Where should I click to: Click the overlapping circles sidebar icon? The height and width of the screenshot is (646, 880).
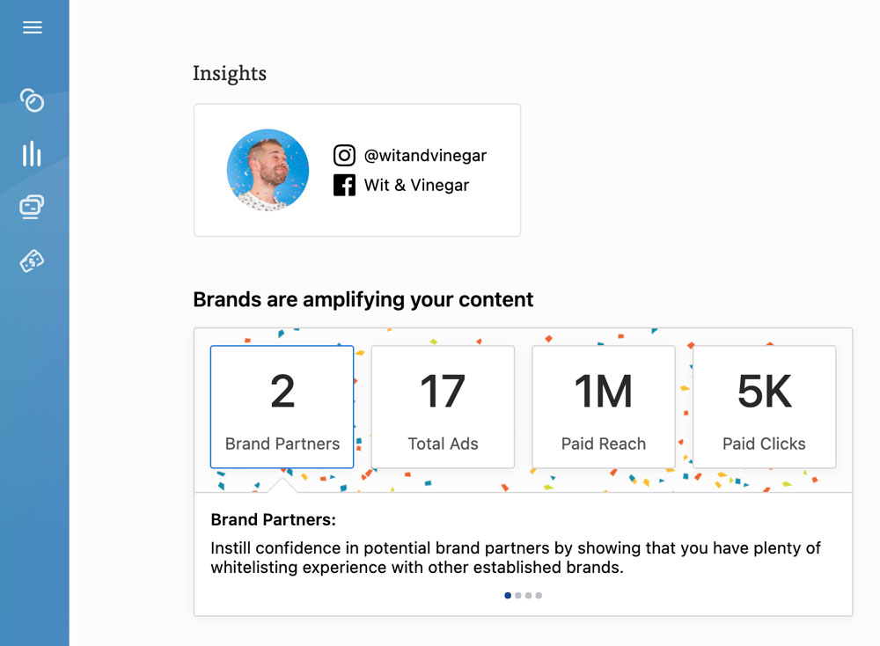pyautogui.click(x=32, y=100)
